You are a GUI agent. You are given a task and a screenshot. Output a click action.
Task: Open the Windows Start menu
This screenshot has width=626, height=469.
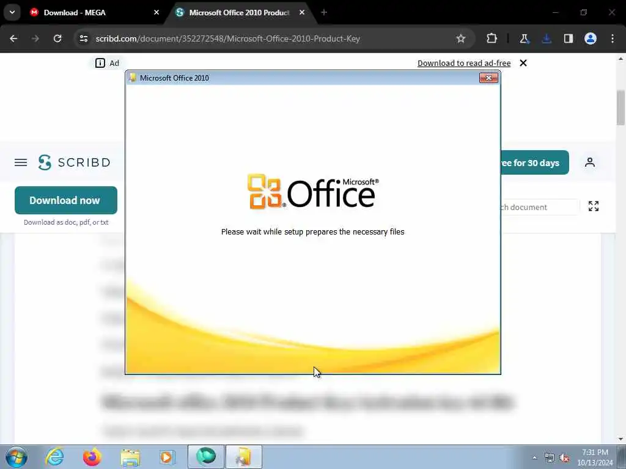(17, 457)
